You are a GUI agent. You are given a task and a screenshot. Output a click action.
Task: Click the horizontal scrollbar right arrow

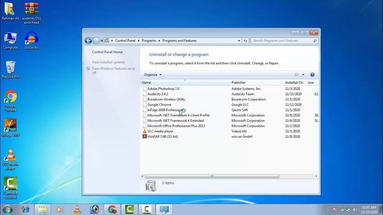tap(317, 176)
